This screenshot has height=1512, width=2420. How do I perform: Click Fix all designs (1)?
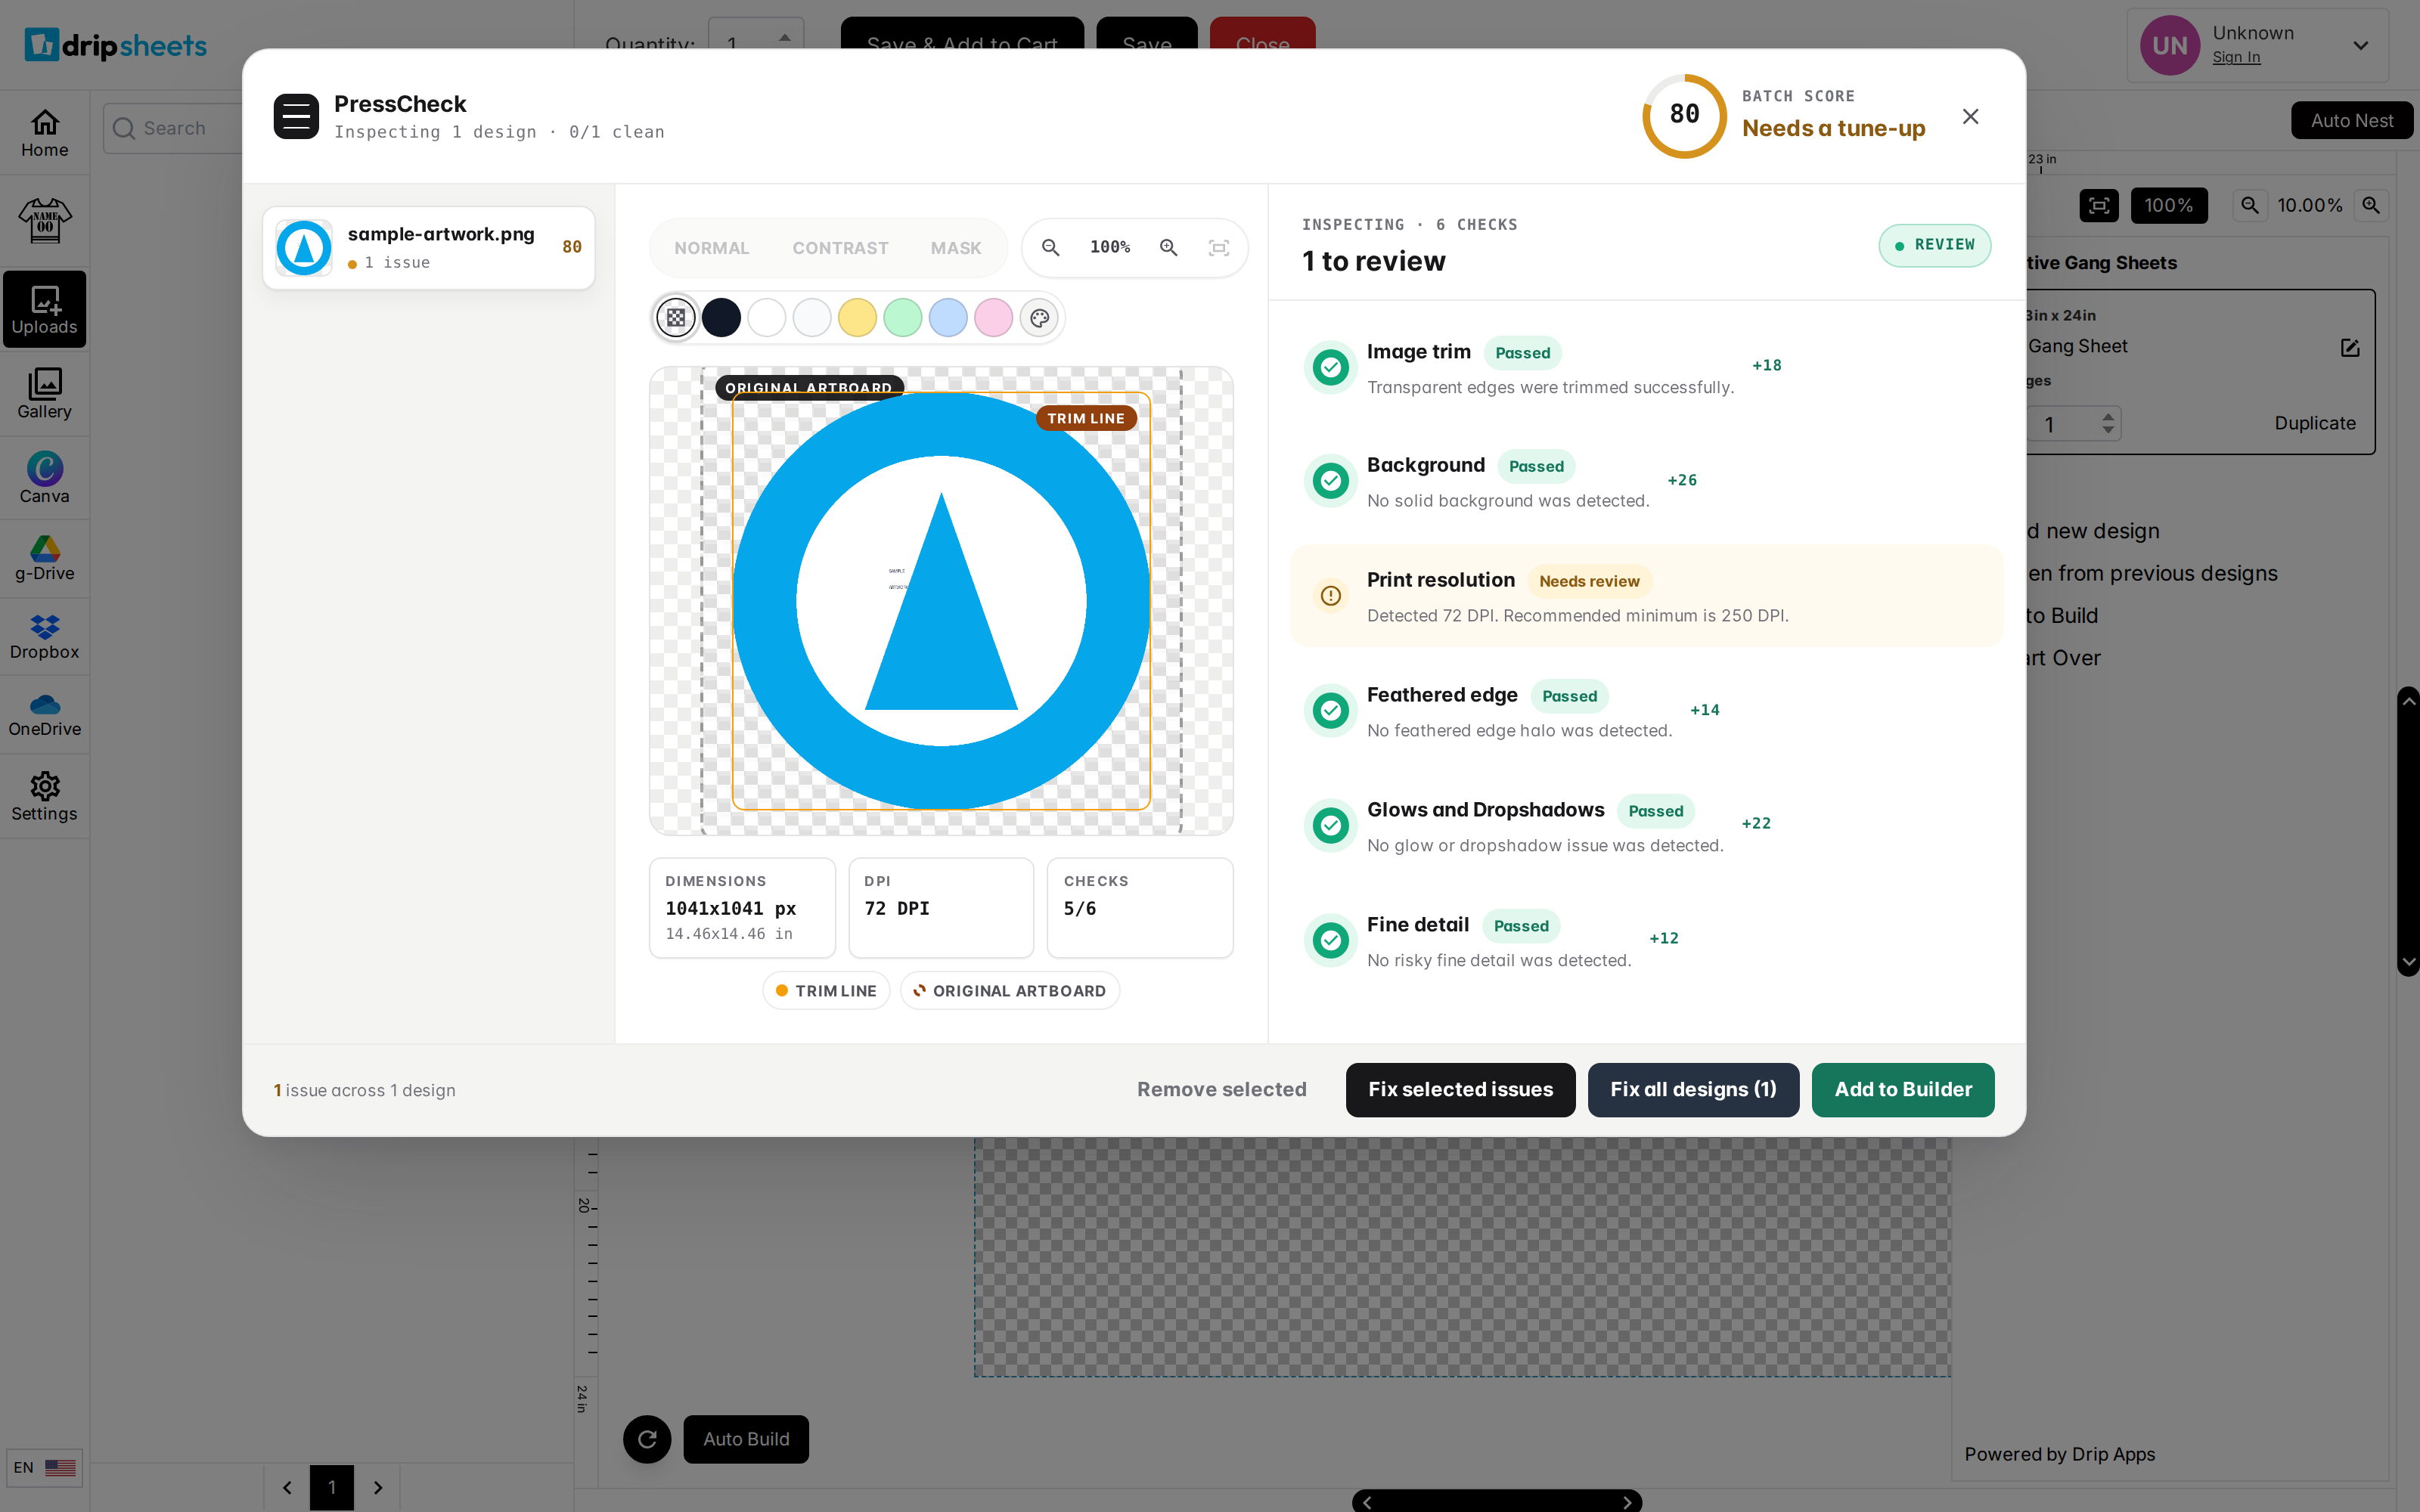point(1693,1089)
